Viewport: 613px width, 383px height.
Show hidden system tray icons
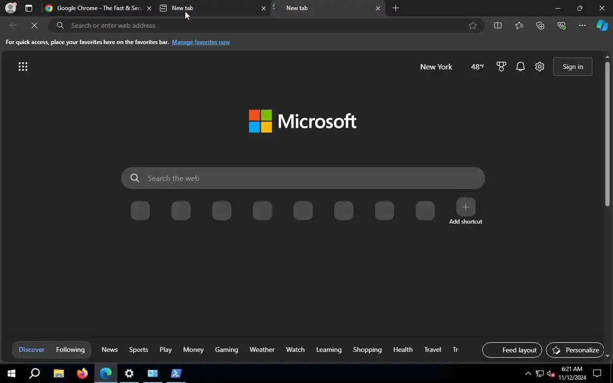(528, 373)
